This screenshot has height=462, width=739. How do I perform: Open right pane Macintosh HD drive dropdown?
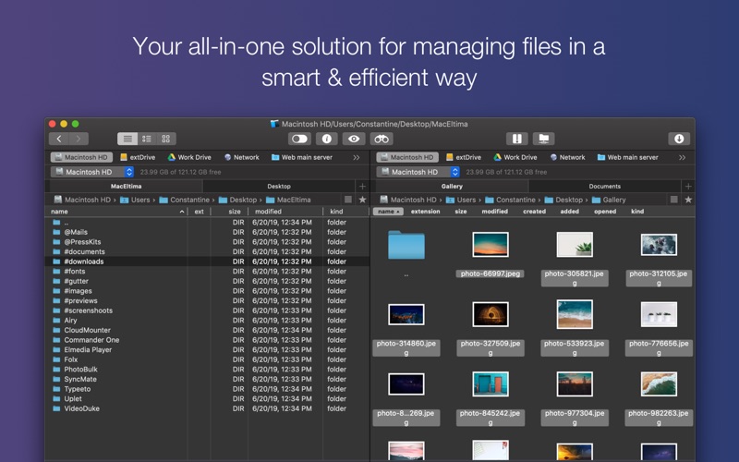[416, 172]
